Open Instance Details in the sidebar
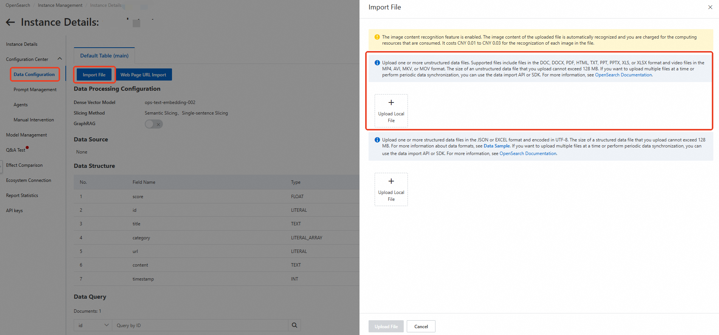Image resolution: width=719 pixels, height=335 pixels. point(22,44)
